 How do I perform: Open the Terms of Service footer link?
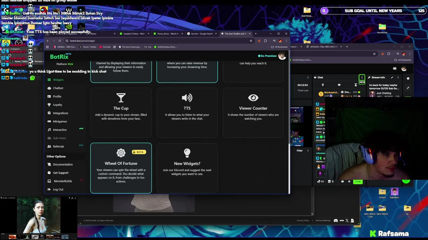[323, 220]
